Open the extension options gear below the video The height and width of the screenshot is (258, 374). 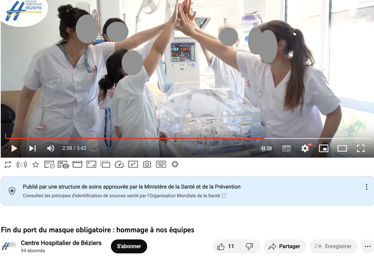coord(175,164)
